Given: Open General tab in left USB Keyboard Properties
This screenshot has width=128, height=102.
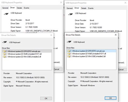Looking at the screenshot, I should (5, 8).
